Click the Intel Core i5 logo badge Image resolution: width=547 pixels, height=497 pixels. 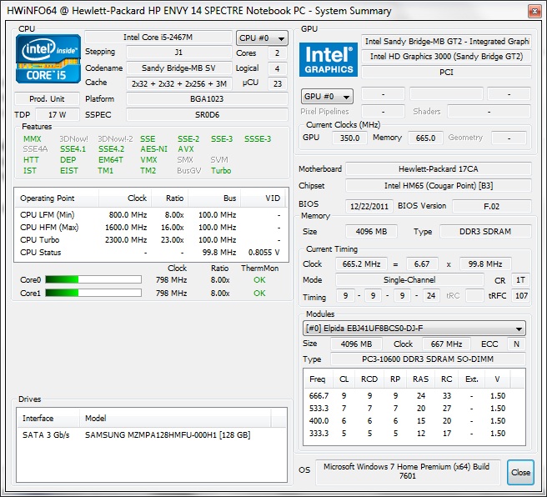pos(48,58)
